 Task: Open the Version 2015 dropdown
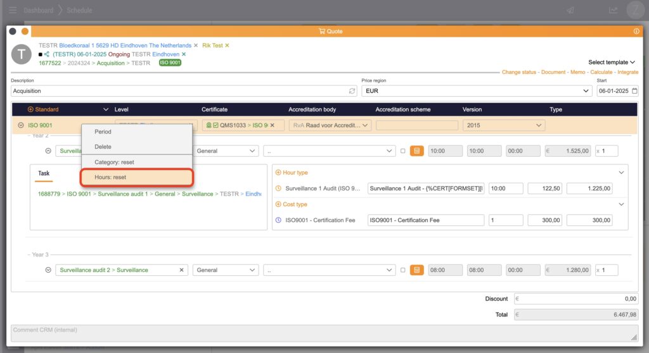(503, 125)
